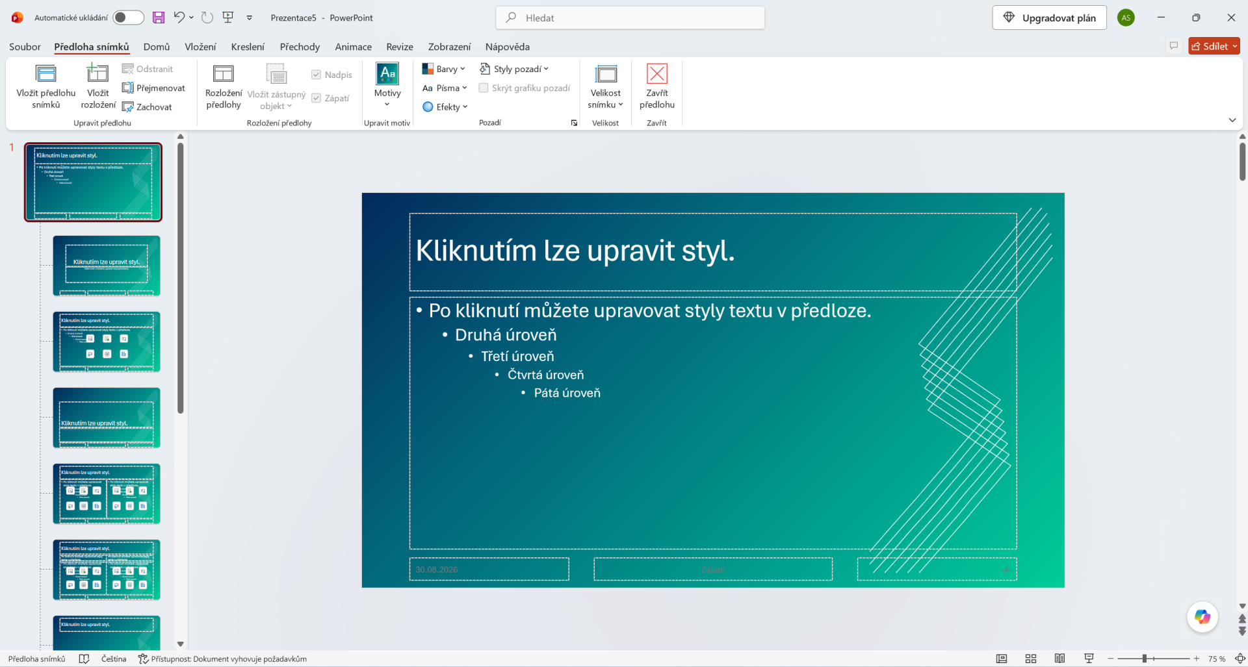Open the undo history dropdown arrow
This screenshot has width=1248, height=667.
click(191, 18)
